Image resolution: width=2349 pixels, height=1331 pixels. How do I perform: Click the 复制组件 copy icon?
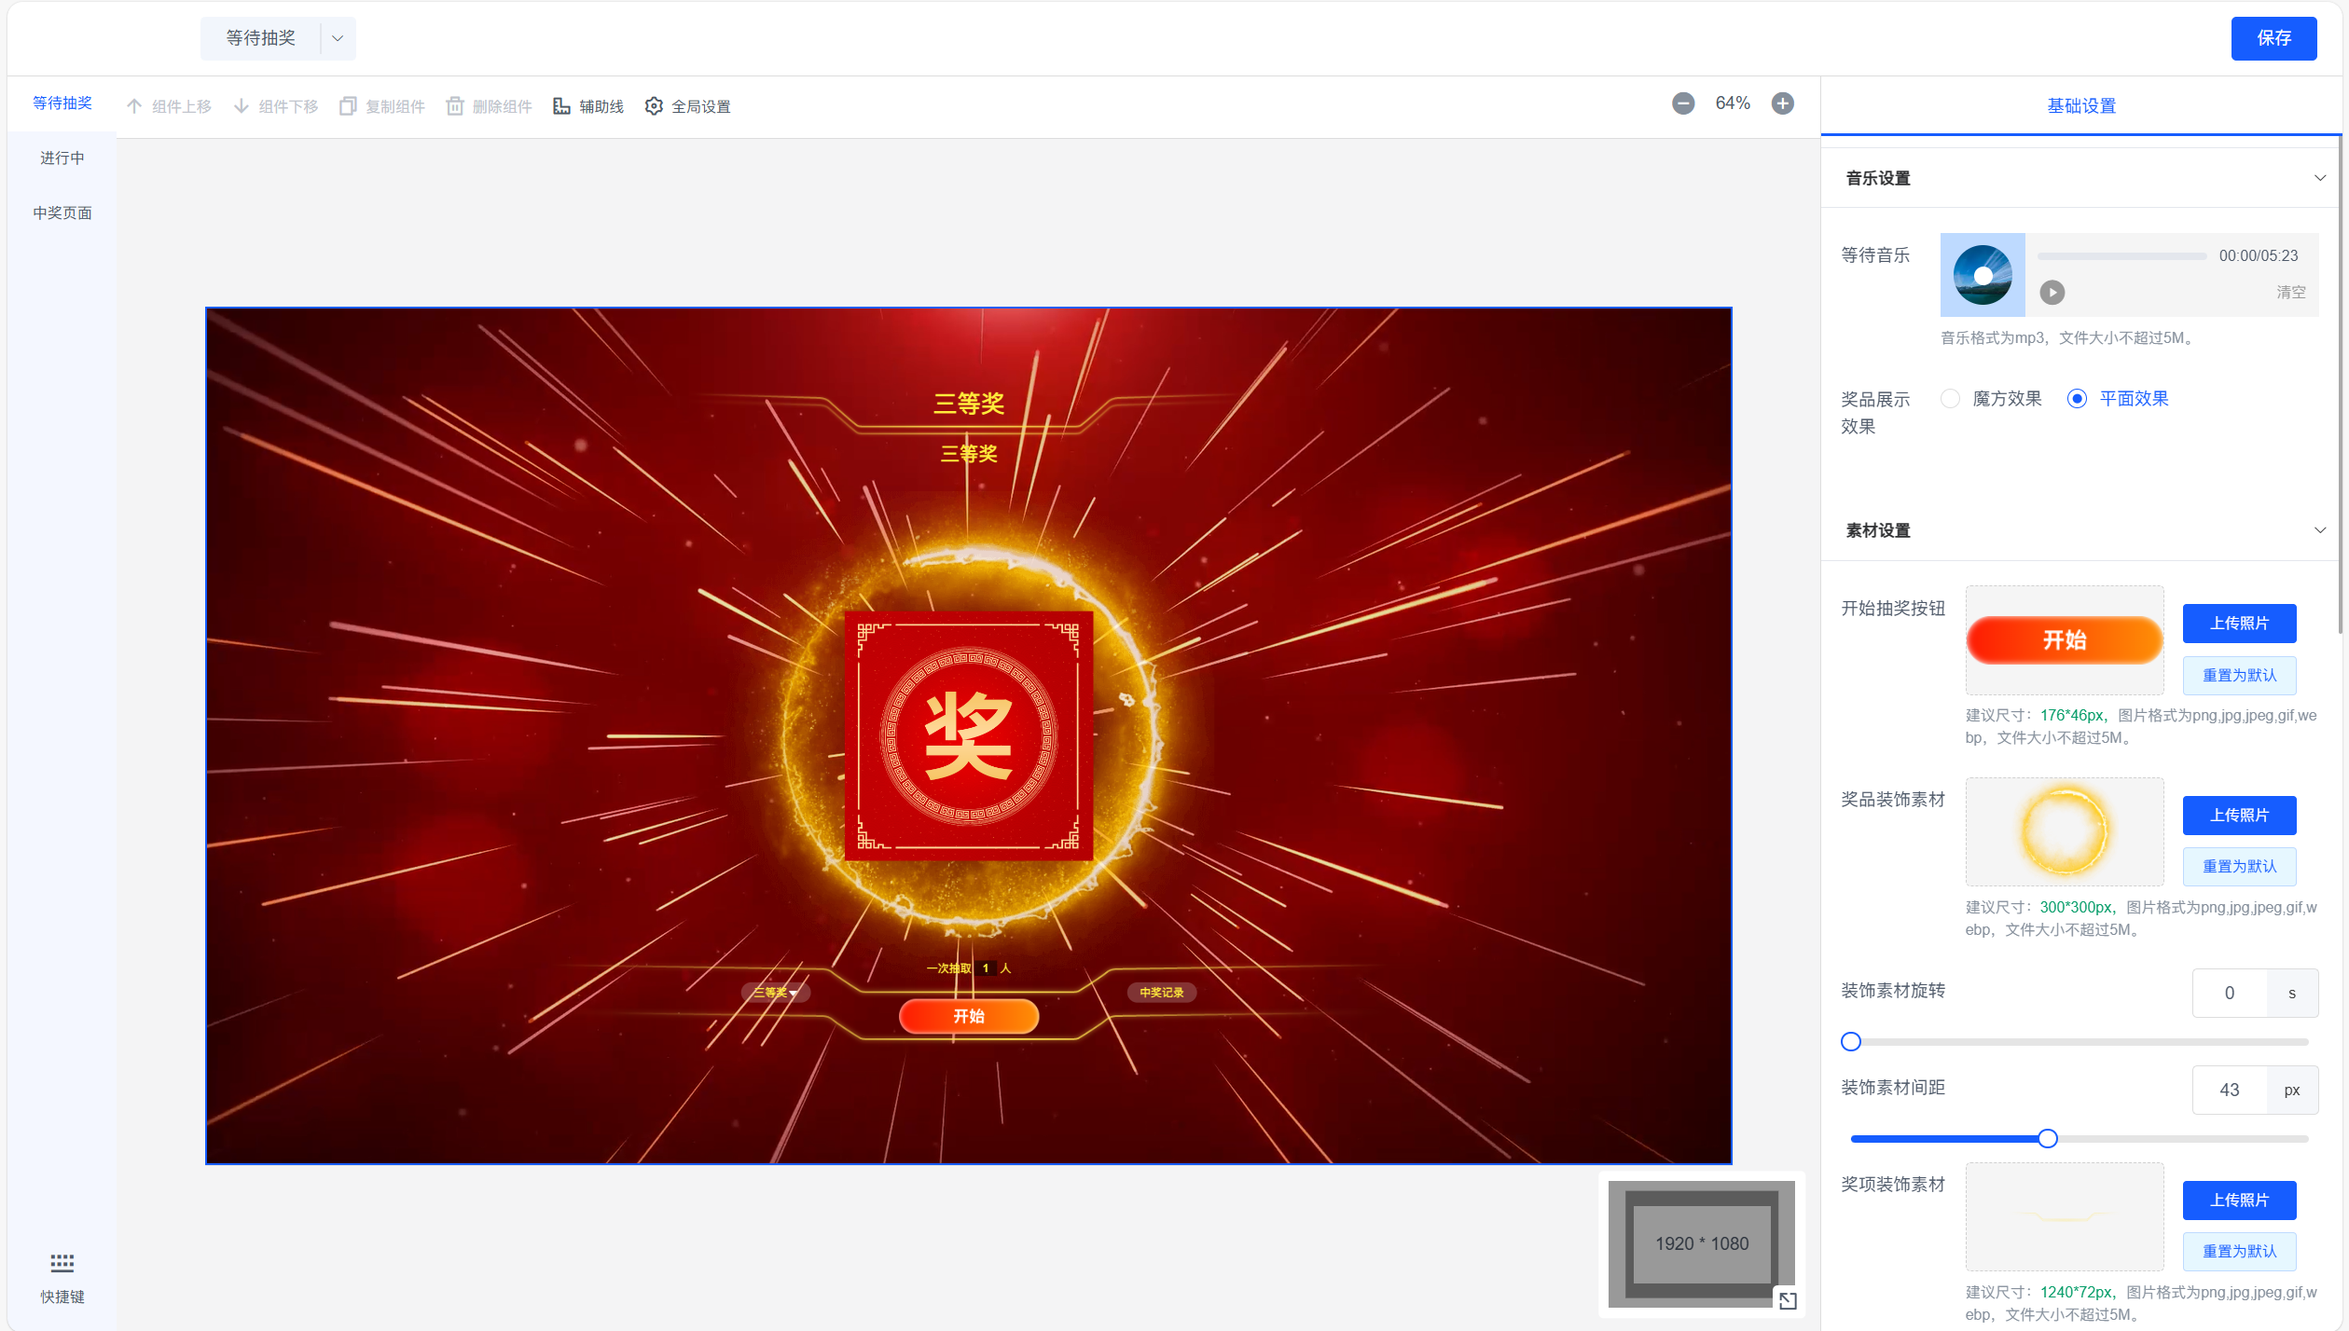click(348, 106)
